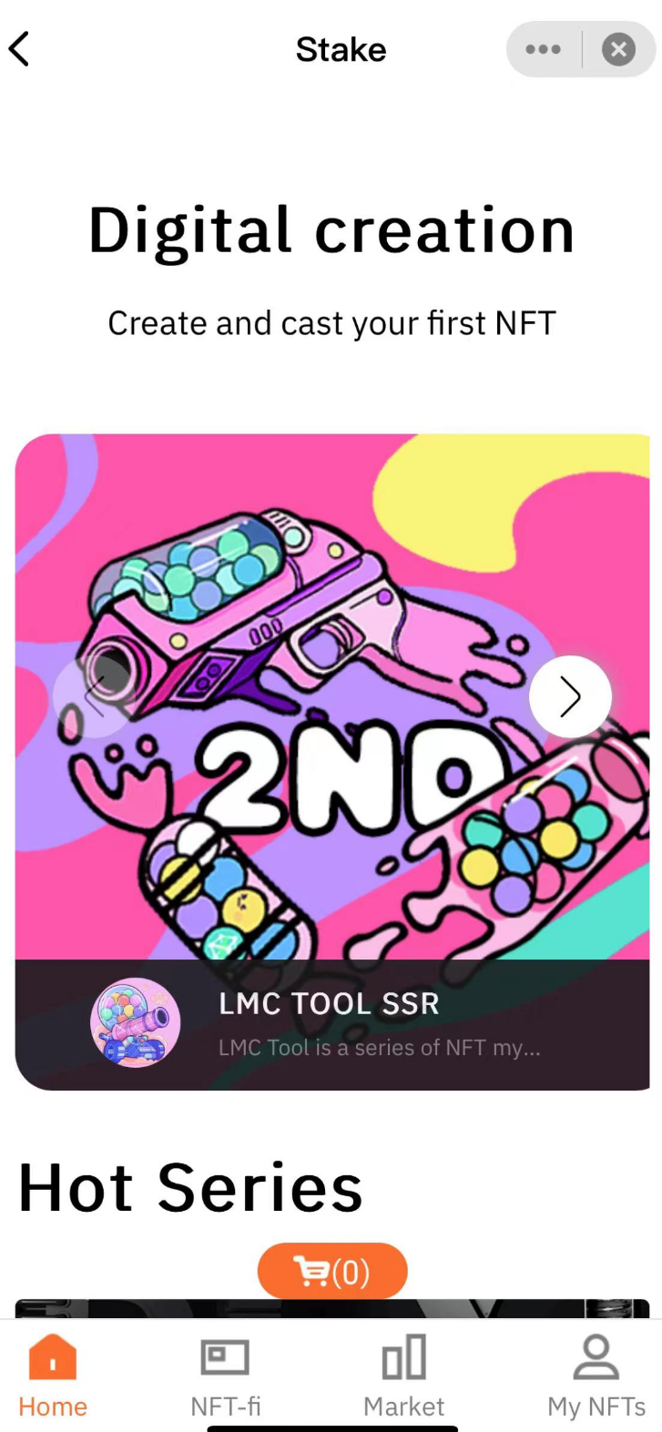Read the LMC Tool series description
Screen dimensions: 662x1432
380,1048
